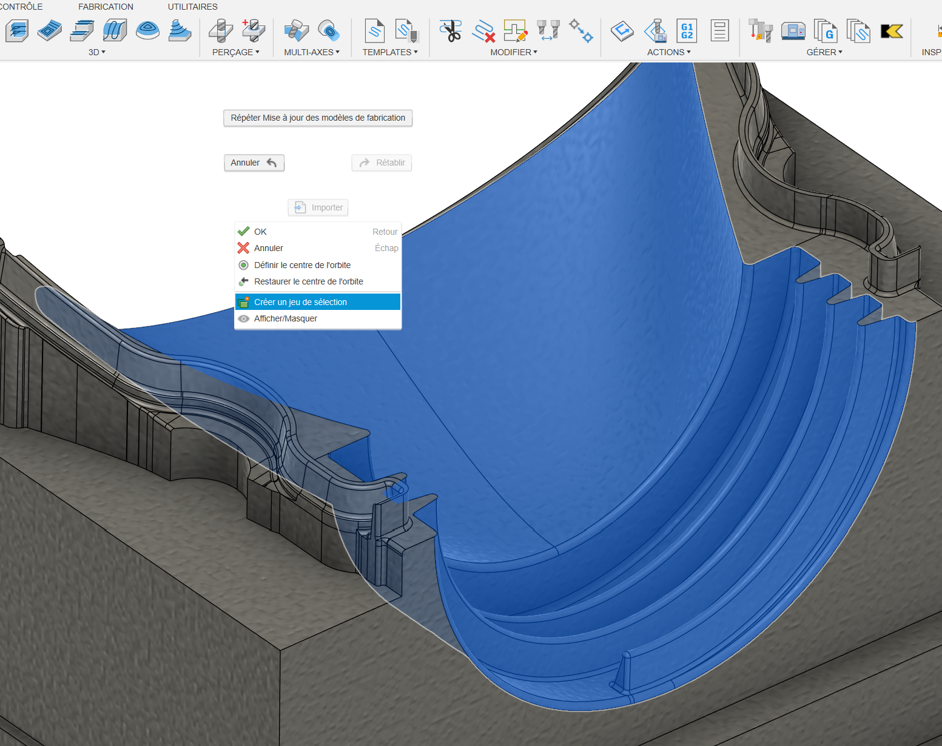Select Définir le centre de l'orbite
Image resolution: width=942 pixels, height=746 pixels.
pyautogui.click(x=302, y=265)
